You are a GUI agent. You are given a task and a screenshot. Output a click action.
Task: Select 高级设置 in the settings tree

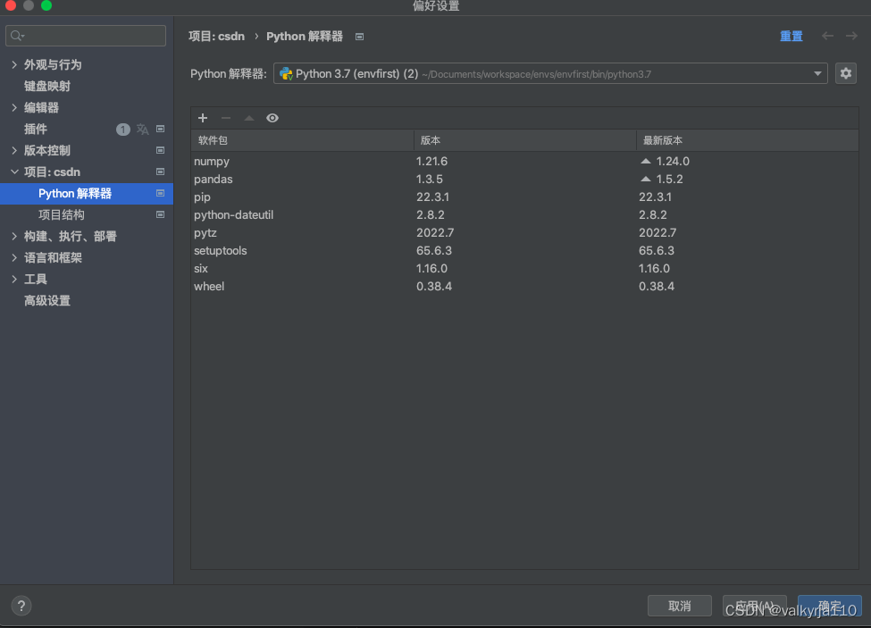[47, 301]
